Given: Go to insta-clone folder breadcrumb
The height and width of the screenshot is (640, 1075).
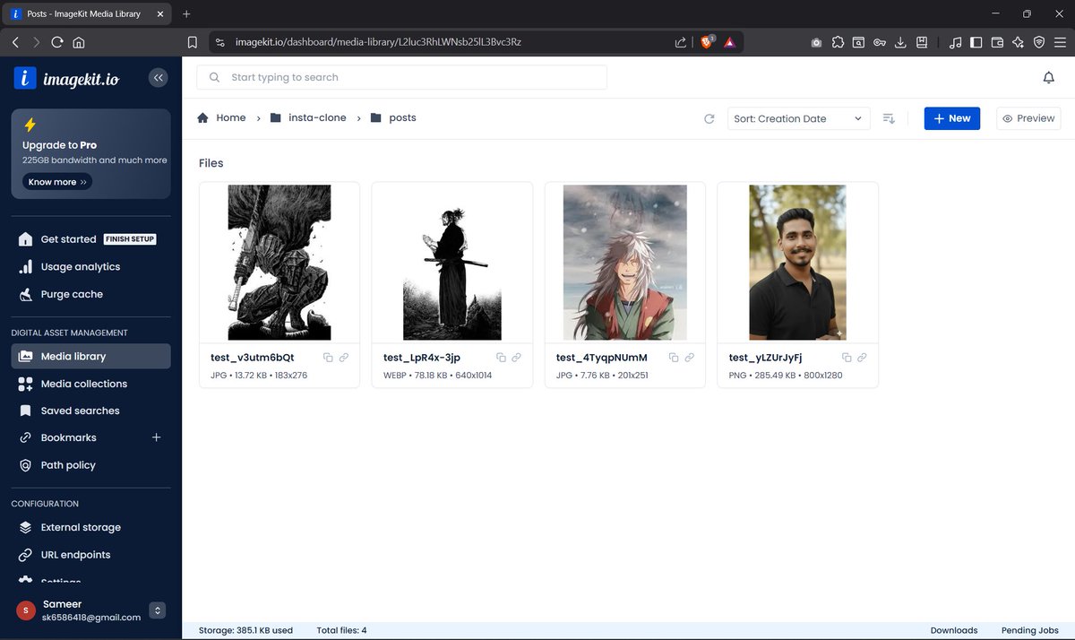Looking at the screenshot, I should (x=308, y=117).
